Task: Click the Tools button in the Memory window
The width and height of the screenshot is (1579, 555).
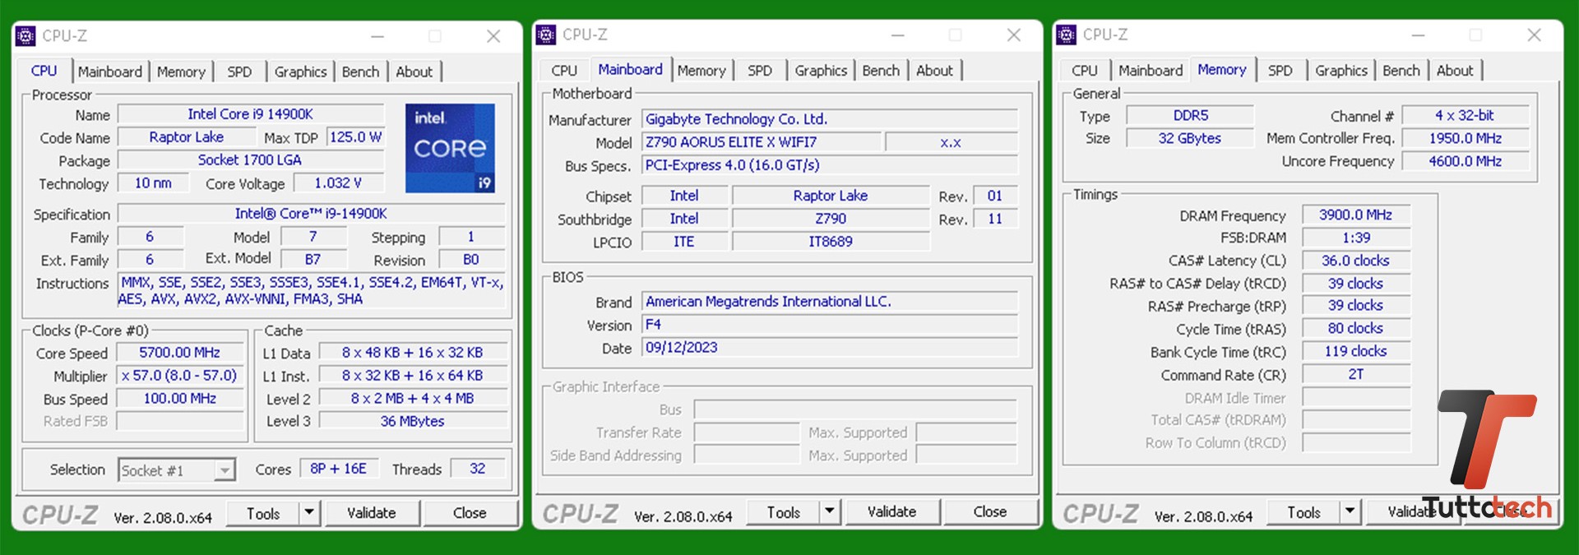Action: coord(1303,512)
